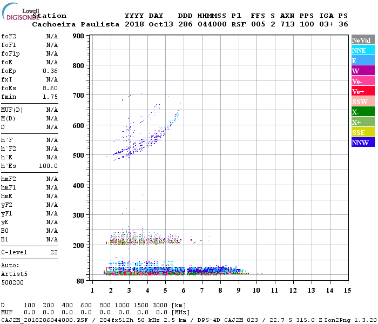Select the NNW dark blue legend swatch

click(363, 142)
